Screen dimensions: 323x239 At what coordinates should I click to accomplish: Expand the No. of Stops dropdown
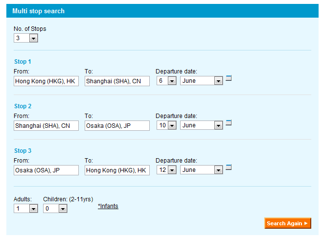coord(26,38)
